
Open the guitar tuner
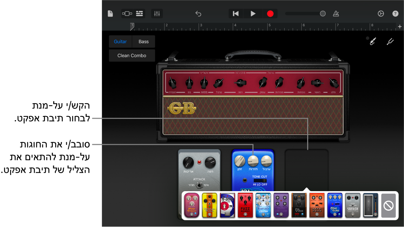390,41
